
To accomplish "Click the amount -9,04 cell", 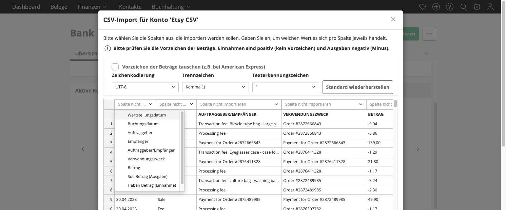I will [379, 124].
